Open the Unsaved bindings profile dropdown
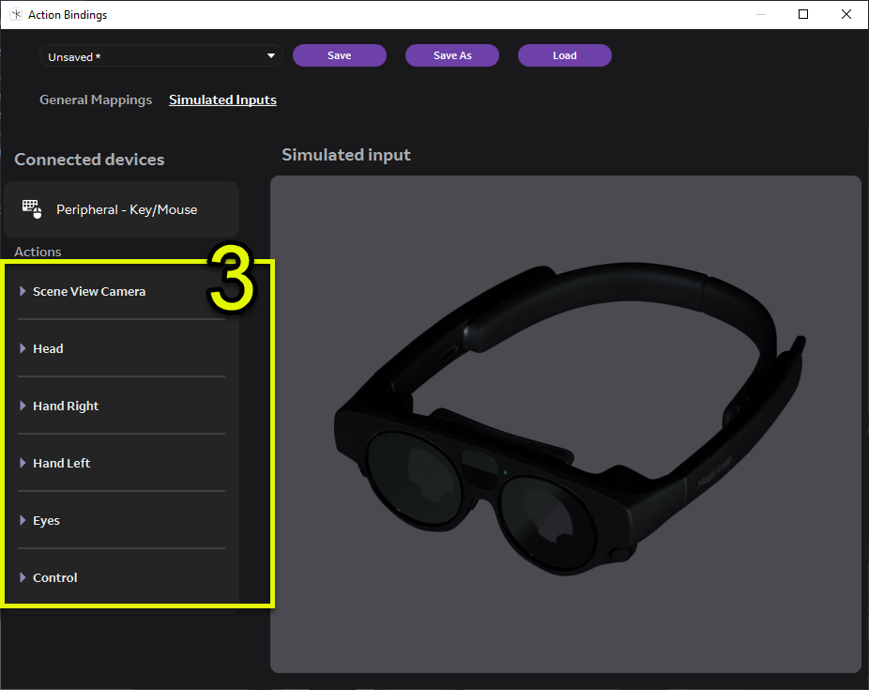The image size is (869, 690). pos(160,55)
